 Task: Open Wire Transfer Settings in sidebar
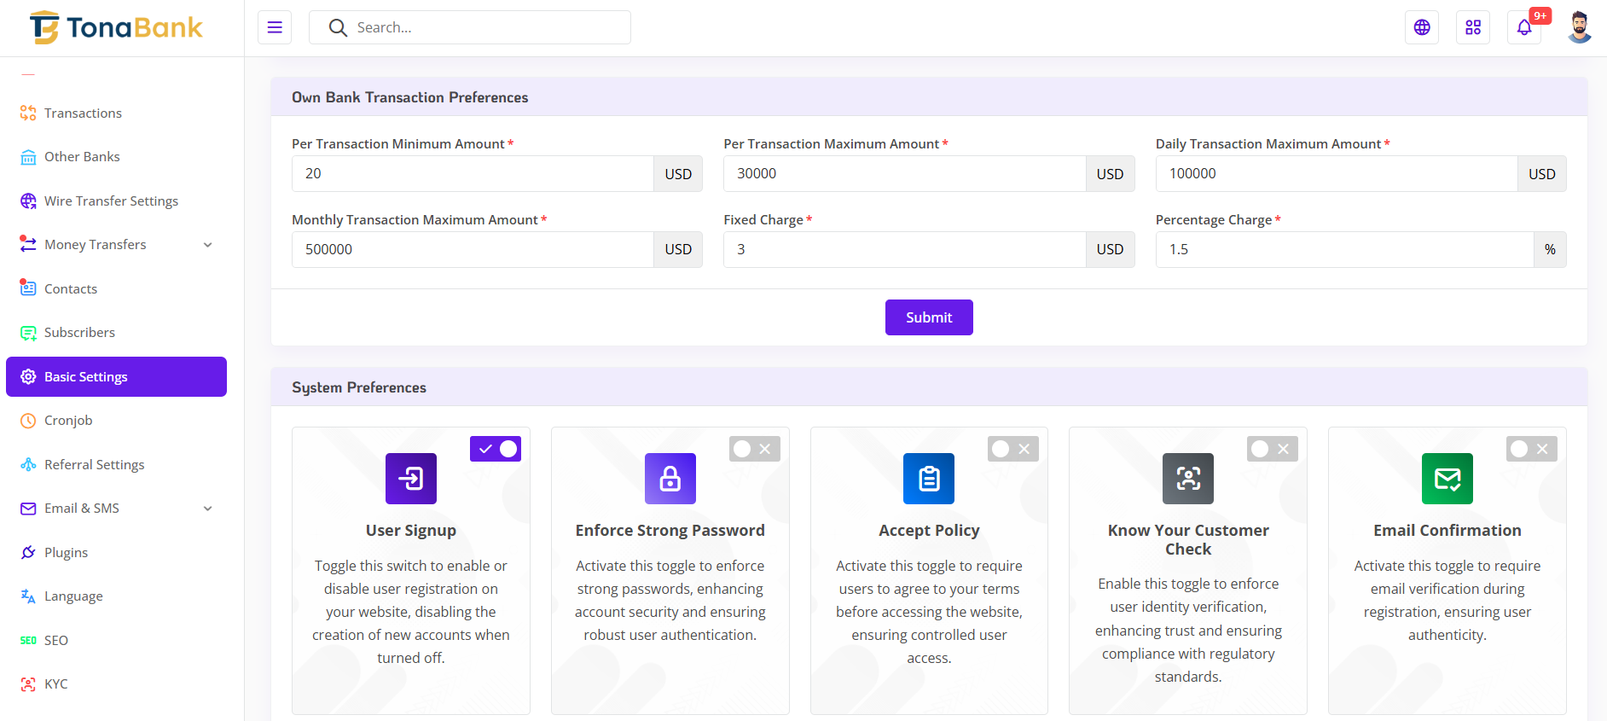[111, 201]
